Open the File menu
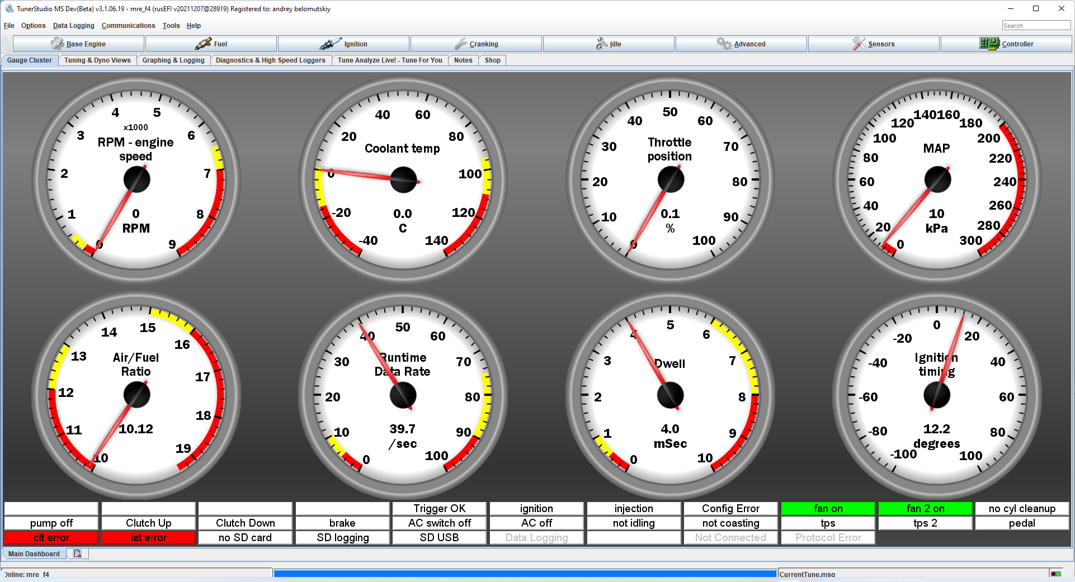 pyautogui.click(x=9, y=26)
